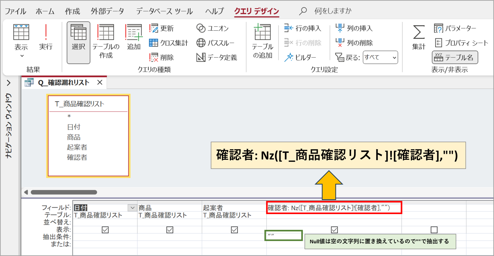Open the ビルダー expression builder
The image size is (494, 256).
click(300, 57)
